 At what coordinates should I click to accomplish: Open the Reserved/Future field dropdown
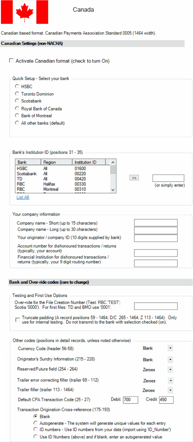pyautogui.click(x=170, y=370)
